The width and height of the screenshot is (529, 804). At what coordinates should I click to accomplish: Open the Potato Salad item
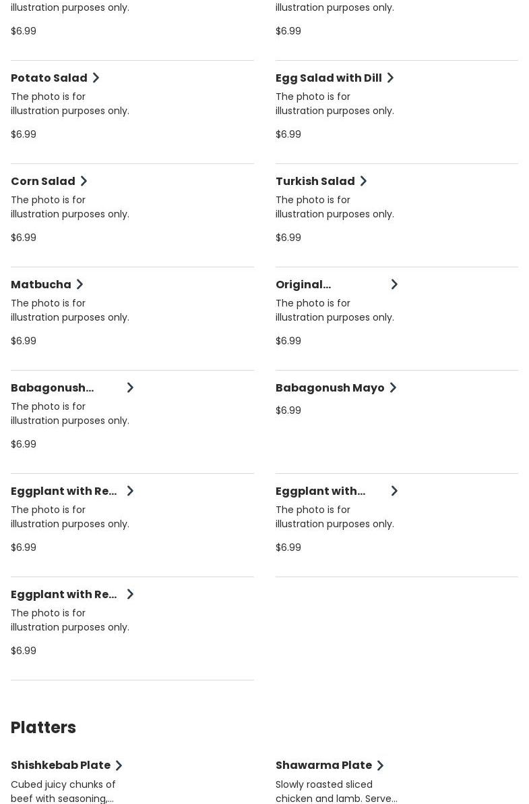click(x=49, y=78)
